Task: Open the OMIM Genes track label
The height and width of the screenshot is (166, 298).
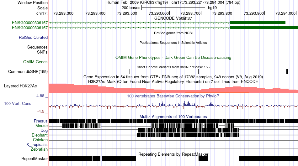Action: (35, 62)
